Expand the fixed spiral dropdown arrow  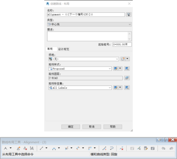95,148
